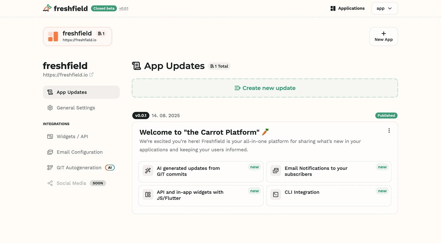Click the GIT Autogeneration branch icon
Viewport: 441px width, 243px height.
[50, 168]
